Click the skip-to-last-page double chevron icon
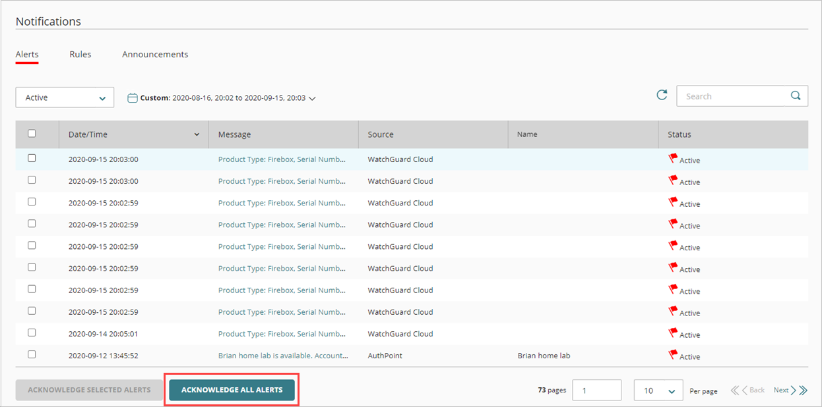This screenshot has width=822, height=407. pyautogui.click(x=802, y=390)
